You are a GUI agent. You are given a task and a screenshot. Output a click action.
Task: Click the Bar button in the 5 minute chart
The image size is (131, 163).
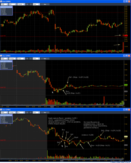click(45, 58)
